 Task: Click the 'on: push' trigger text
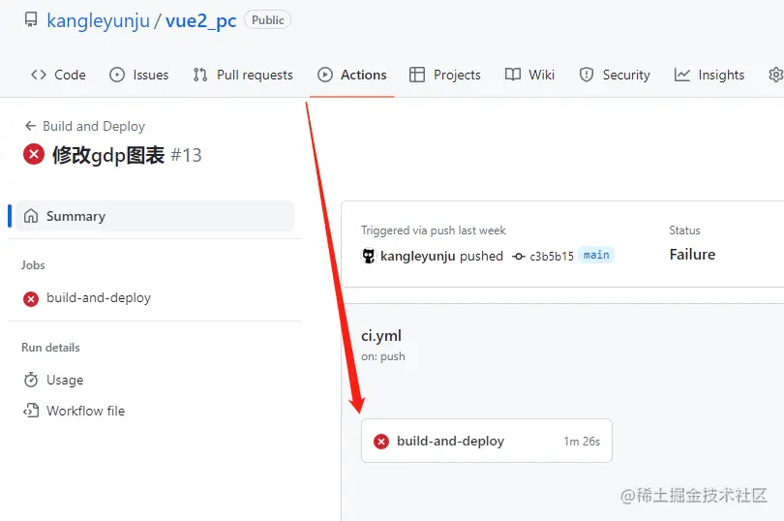point(383,356)
